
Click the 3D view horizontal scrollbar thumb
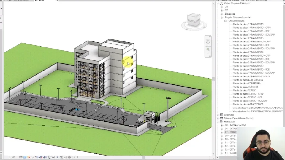pyautogui.click(x=144, y=157)
